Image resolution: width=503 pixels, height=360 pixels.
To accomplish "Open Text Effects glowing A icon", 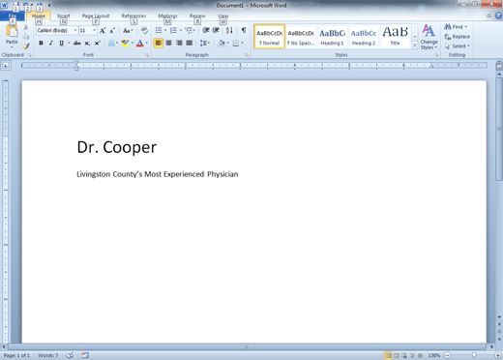I will pyautogui.click(x=111, y=43).
